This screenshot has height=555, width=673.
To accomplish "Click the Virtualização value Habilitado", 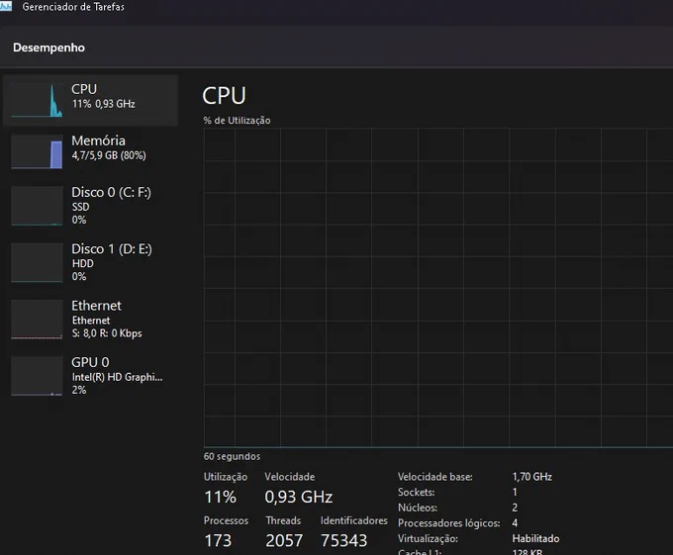I will pos(535,539).
